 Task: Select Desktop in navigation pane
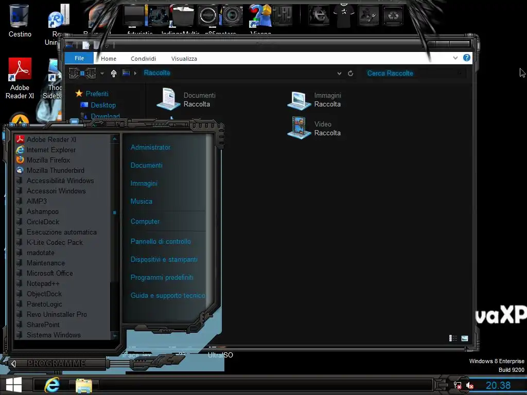coord(103,105)
